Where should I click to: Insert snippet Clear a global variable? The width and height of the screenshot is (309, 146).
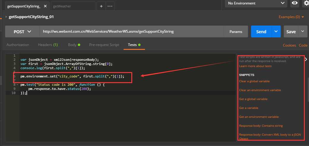[x=254, y=81]
